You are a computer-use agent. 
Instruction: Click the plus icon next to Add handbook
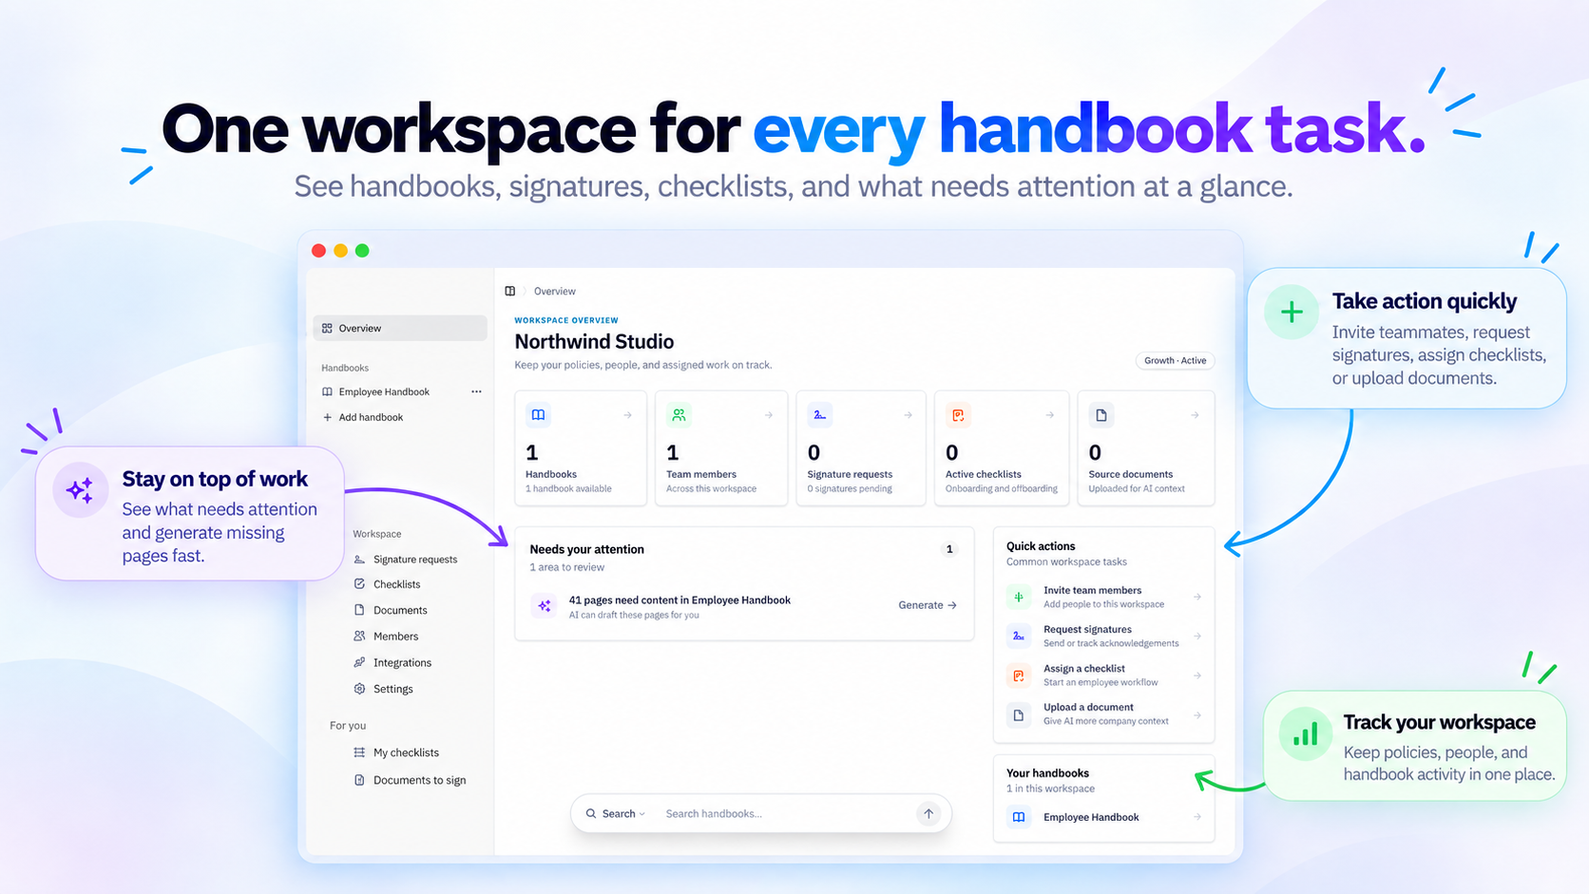pos(328,417)
